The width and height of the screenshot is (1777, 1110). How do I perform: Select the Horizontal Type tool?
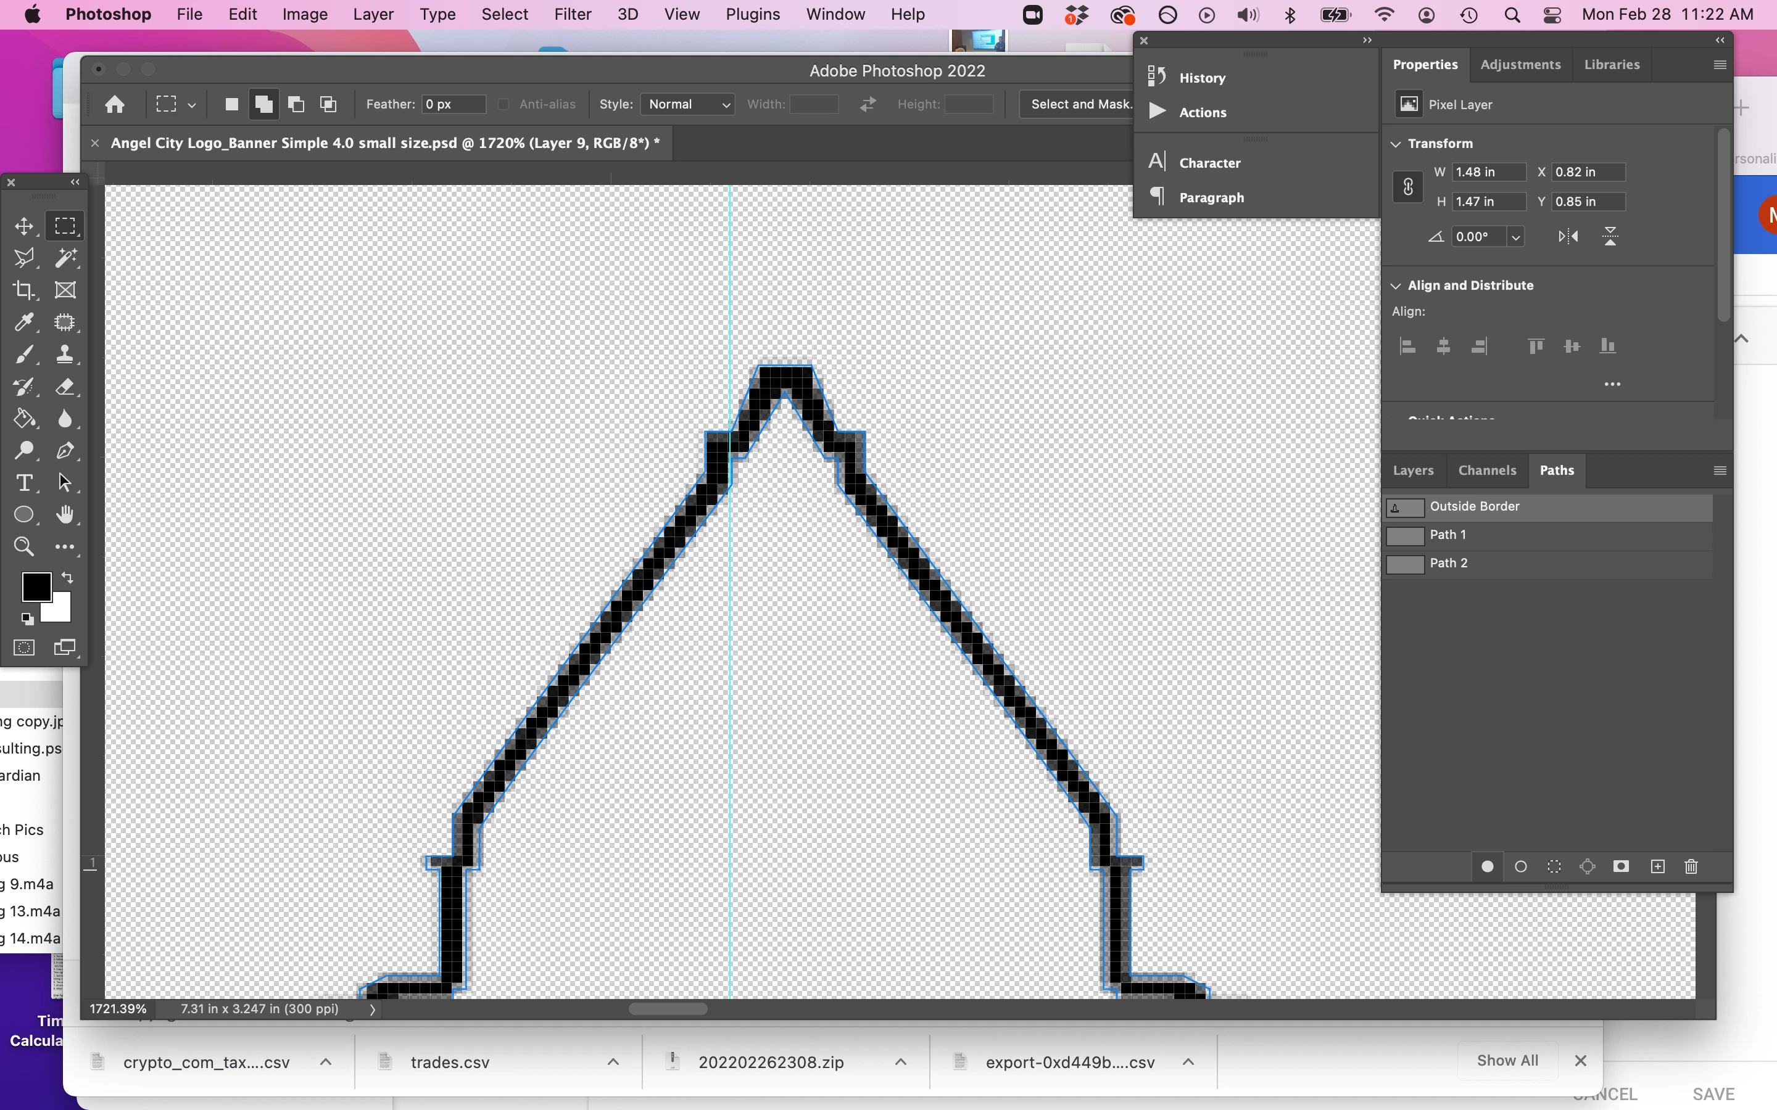click(24, 483)
